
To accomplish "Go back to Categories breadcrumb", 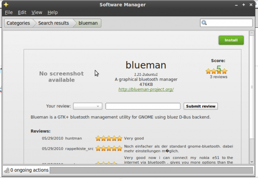I will coord(18,23).
